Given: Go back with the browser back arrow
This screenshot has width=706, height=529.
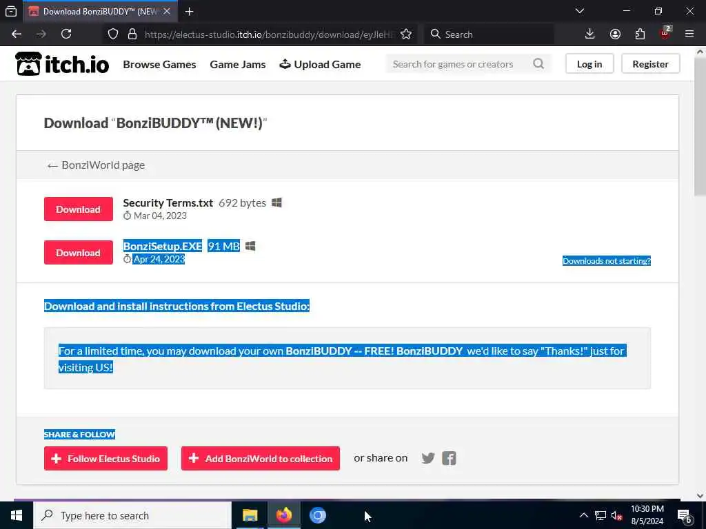Looking at the screenshot, I should coord(17,34).
